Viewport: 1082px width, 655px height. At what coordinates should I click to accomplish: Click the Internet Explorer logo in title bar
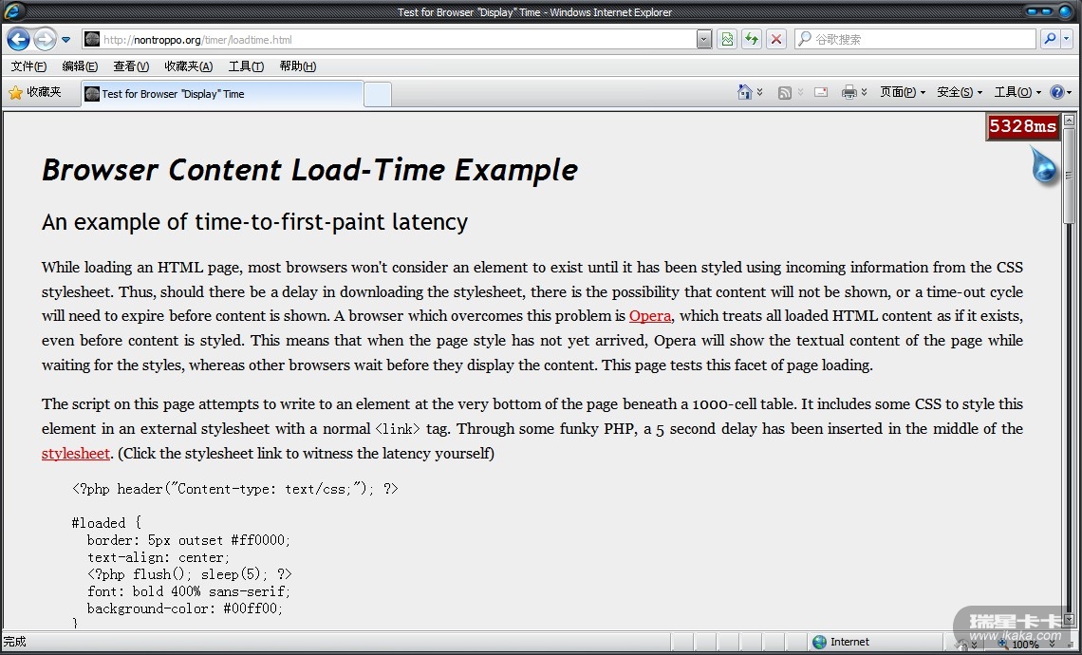(14, 11)
